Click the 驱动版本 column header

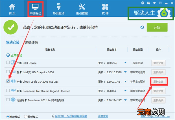(112, 50)
